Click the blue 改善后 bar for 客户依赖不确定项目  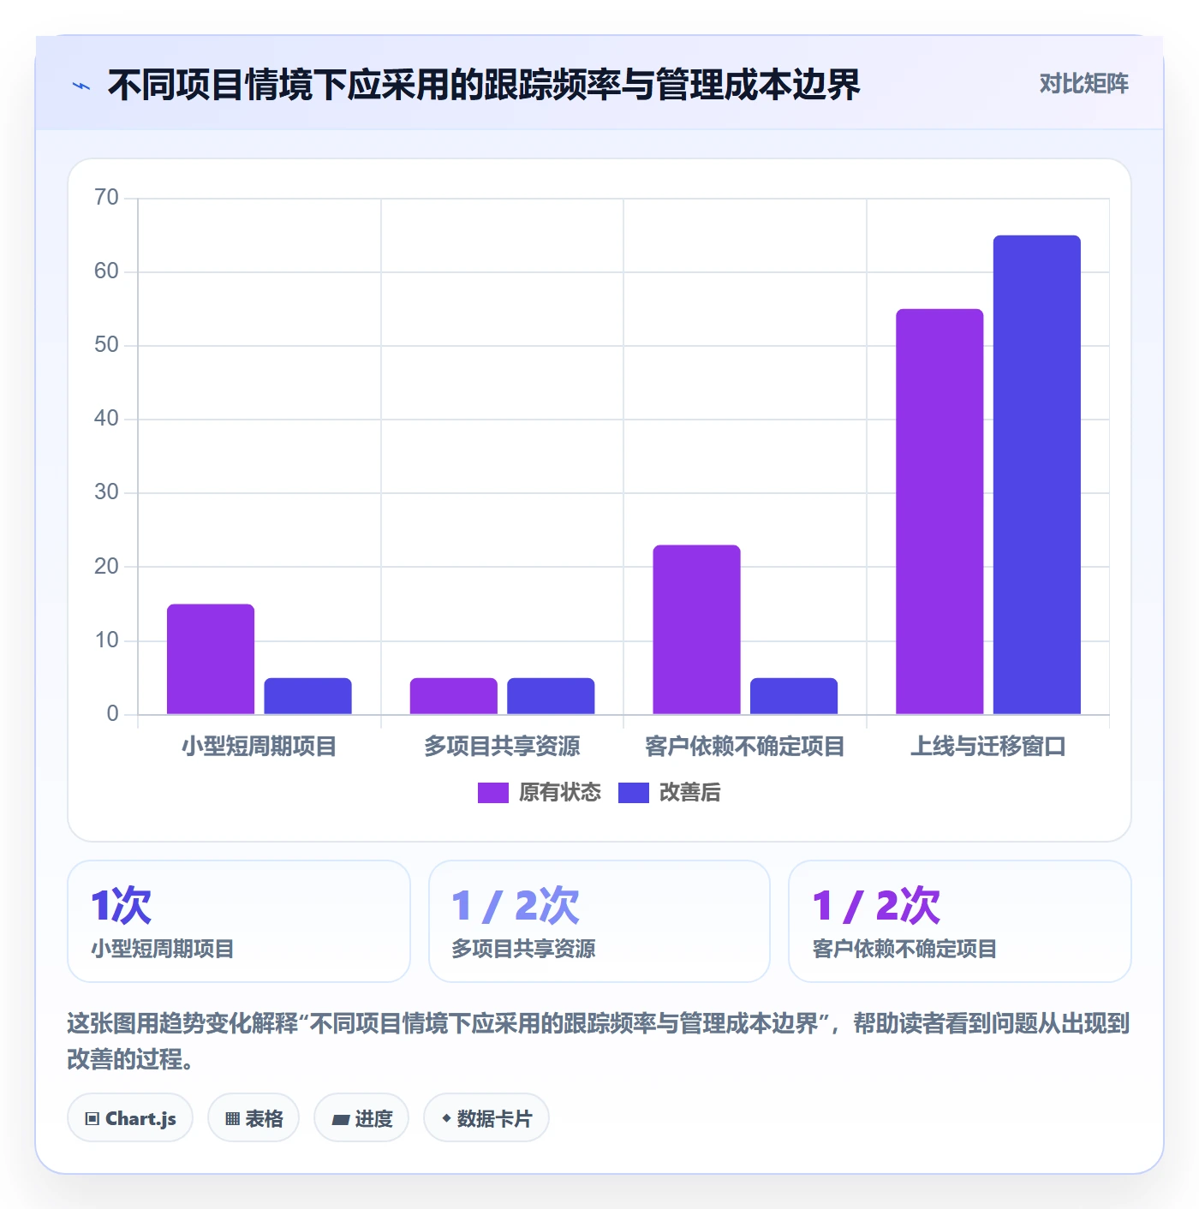coord(794,696)
